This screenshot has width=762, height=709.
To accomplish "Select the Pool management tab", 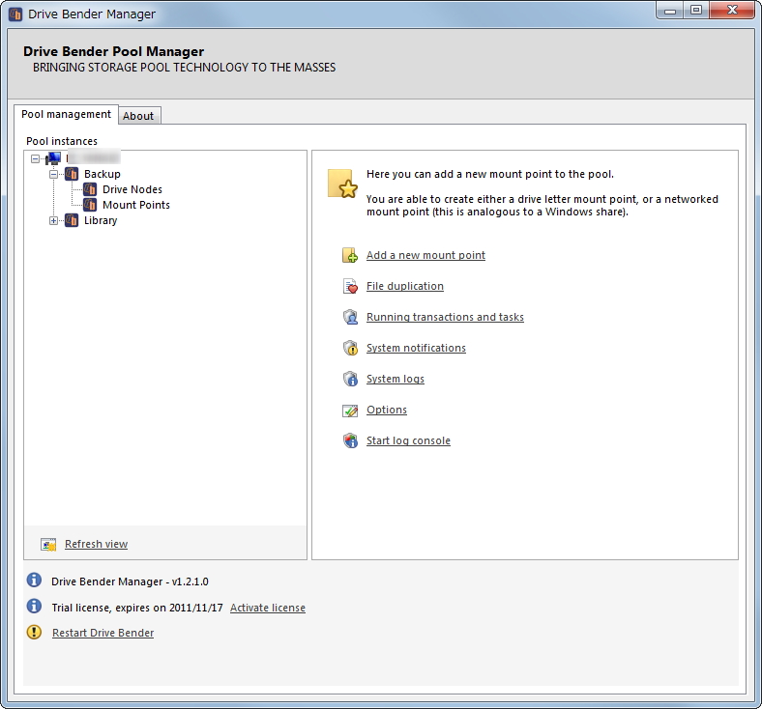I will coord(66,115).
